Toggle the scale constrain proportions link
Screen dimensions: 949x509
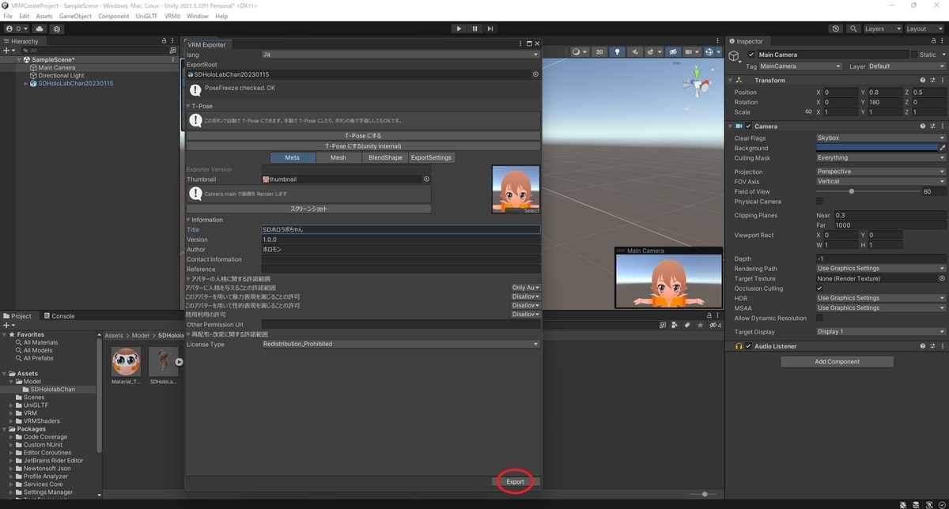pyautogui.click(x=808, y=112)
